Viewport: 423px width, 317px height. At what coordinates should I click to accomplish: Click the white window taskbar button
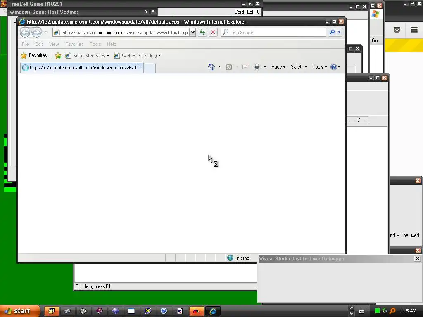131,311
